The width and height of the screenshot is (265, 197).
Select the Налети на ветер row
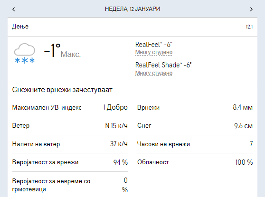tap(70, 144)
